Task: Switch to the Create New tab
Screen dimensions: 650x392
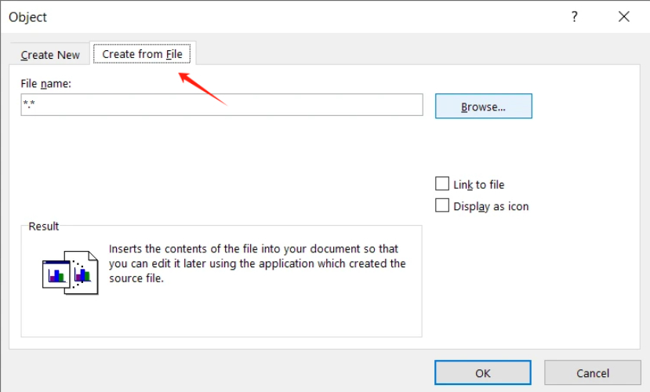Action: click(50, 55)
